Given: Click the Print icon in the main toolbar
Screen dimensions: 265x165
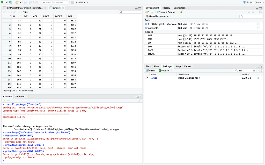Looking at the screenshot, I should (x=36, y=2).
